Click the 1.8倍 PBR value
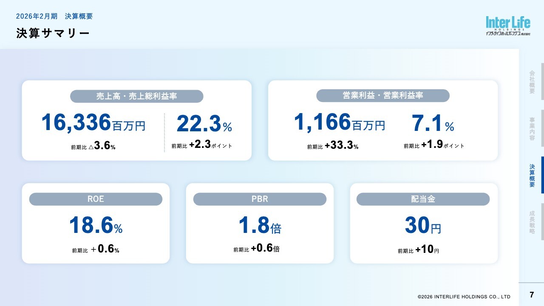Viewport: 544px width, 306px height. point(260,226)
